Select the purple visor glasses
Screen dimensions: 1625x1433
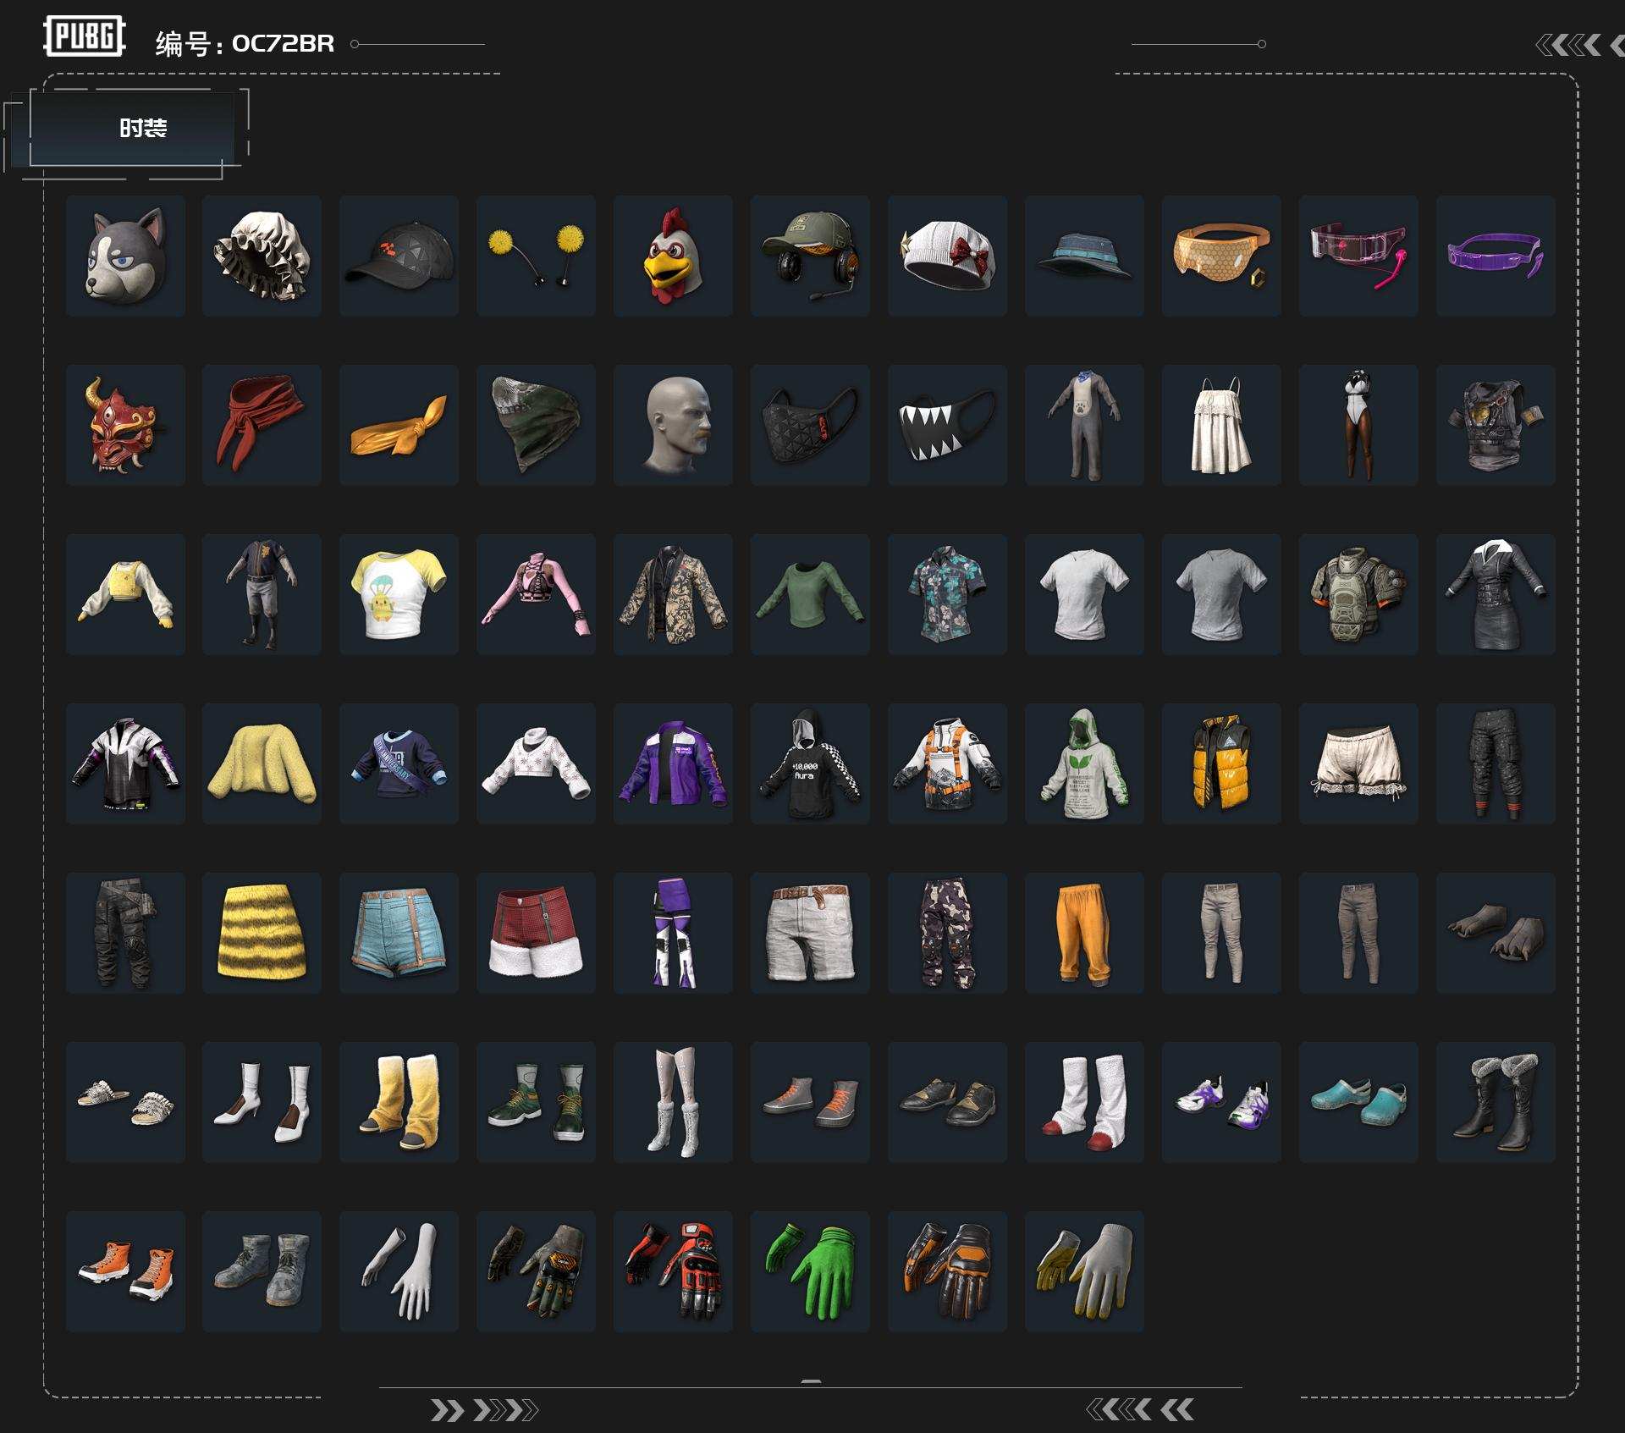click(x=1496, y=256)
